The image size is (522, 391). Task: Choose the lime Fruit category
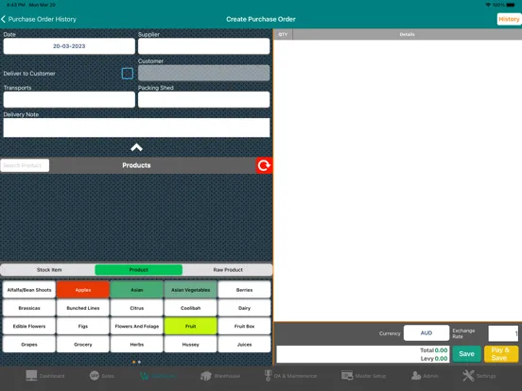[x=190, y=326]
